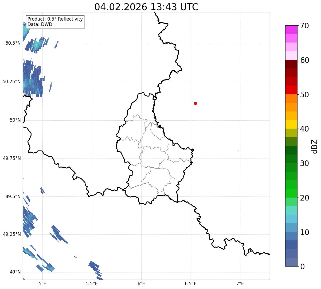Click the 30 tick on the colorbar
Screen dimensions: 321x289
tap(304, 163)
